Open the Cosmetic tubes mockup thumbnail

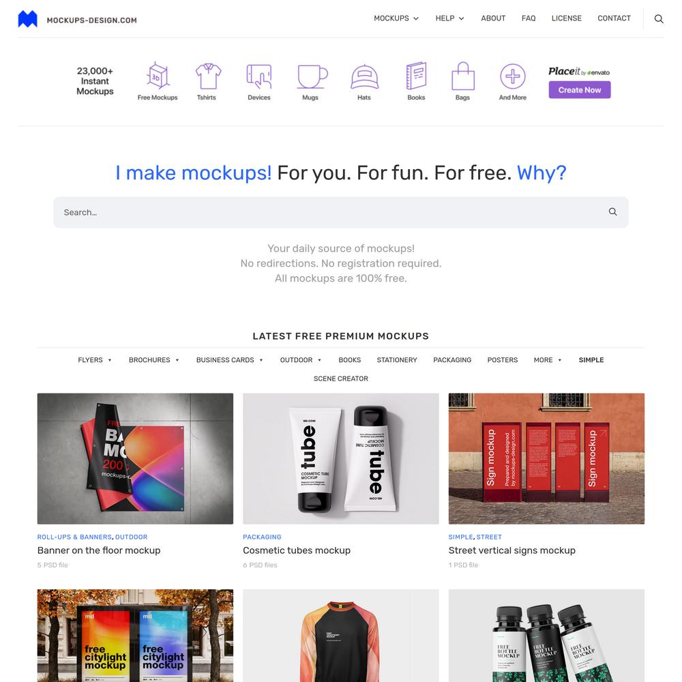(340, 458)
